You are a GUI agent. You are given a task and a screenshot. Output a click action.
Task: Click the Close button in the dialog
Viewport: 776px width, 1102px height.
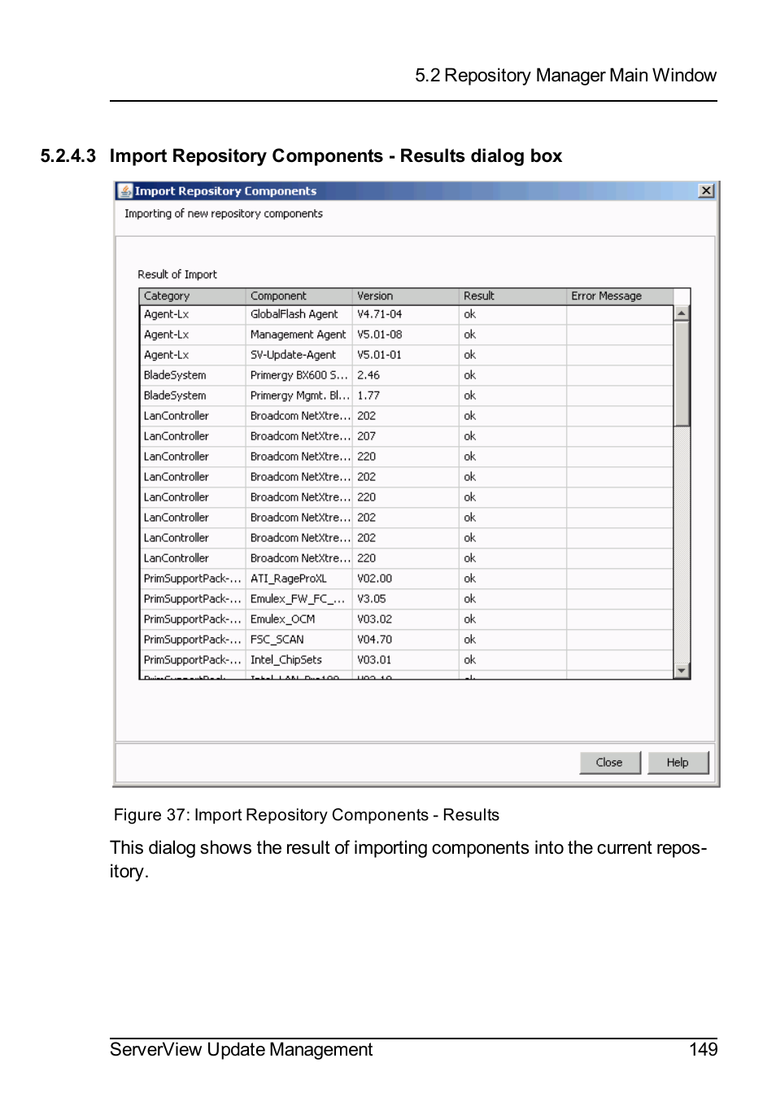pos(609,763)
